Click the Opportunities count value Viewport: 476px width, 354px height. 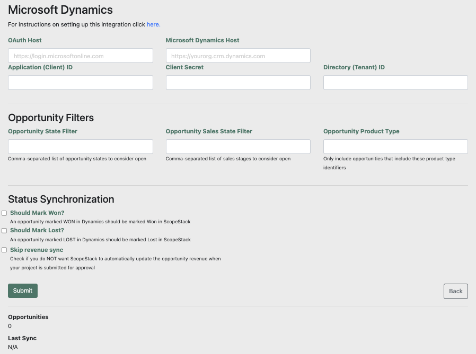pyautogui.click(x=10, y=326)
